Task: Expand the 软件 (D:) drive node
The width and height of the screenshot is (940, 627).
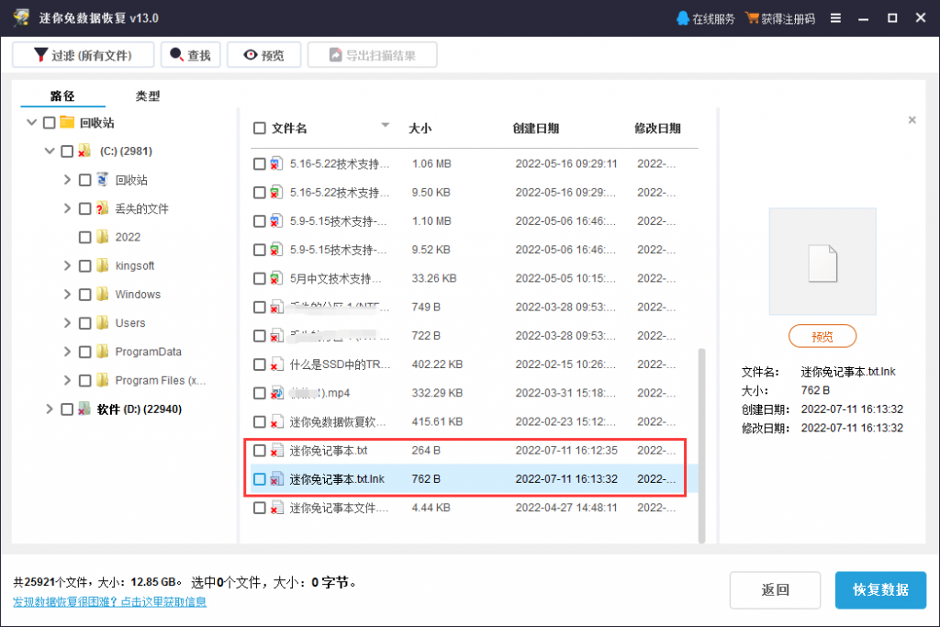Action: [50, 409]
